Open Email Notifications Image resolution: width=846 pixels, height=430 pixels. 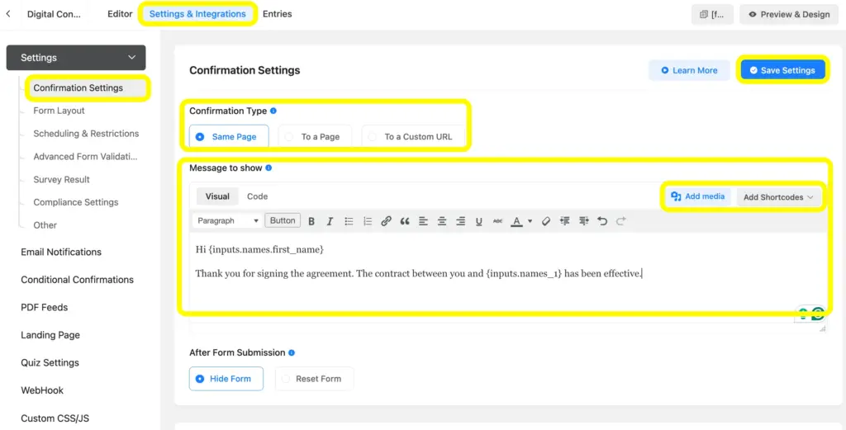[x=61, y=252]
